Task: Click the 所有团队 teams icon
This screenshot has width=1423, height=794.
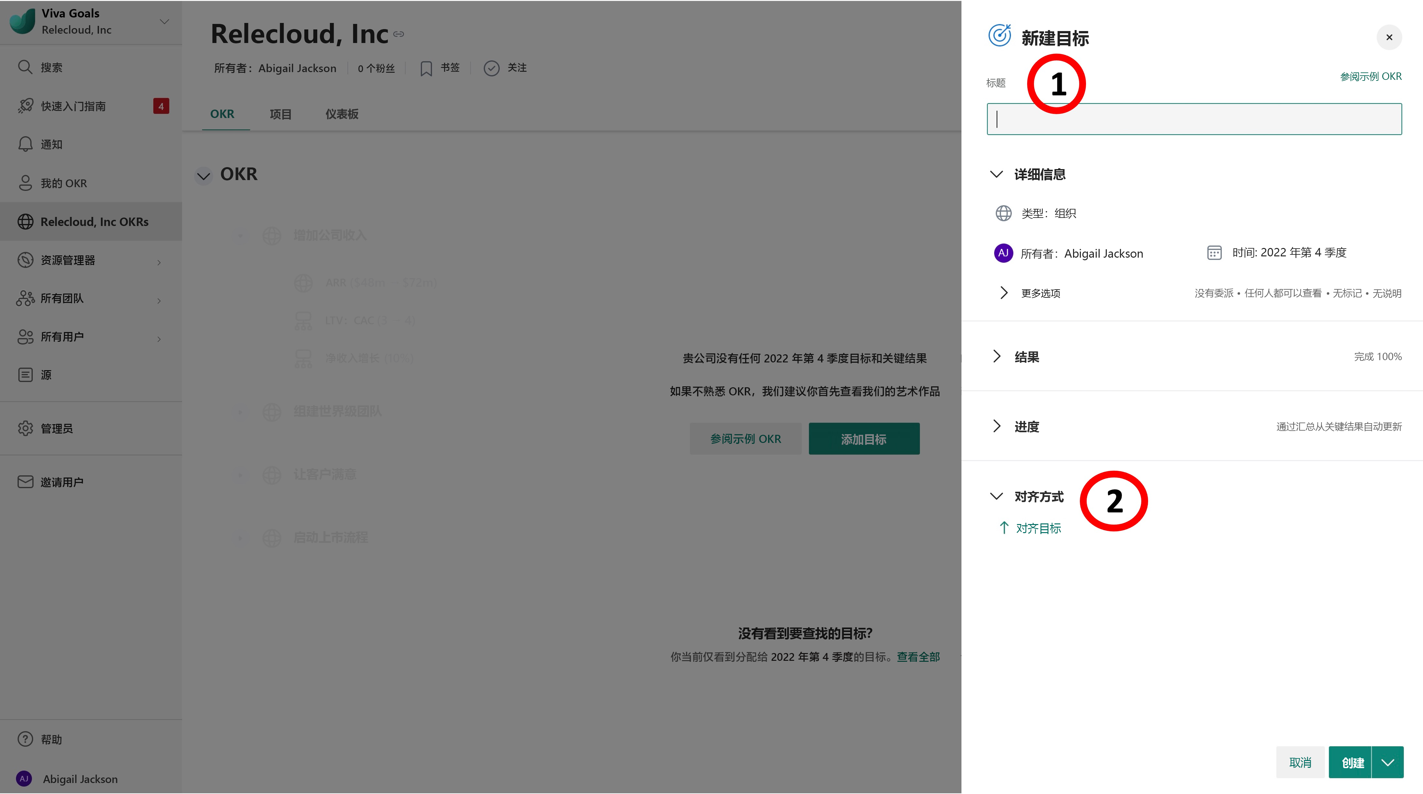Action: click(25, 298)
